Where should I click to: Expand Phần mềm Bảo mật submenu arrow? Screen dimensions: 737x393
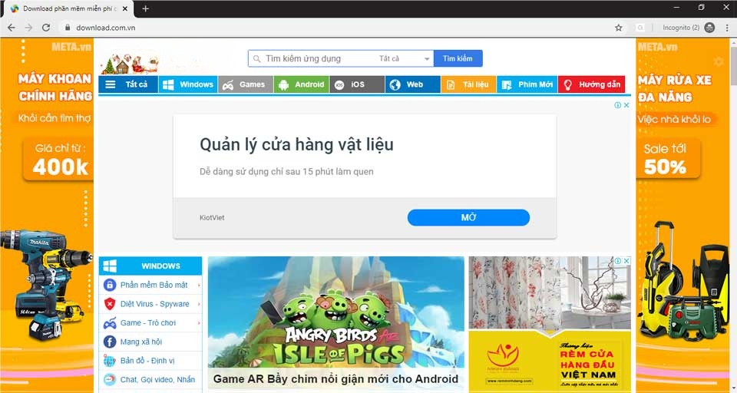(x=199, y=285)
